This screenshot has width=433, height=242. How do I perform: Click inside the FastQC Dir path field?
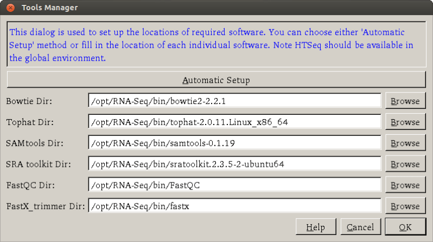point(234,185)
